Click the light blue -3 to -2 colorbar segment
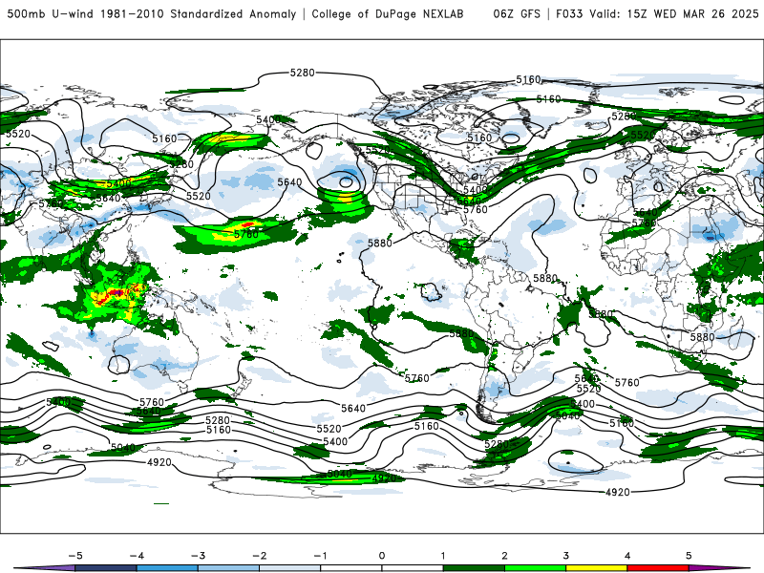764x573 pixels. click(x=228, y=568)
